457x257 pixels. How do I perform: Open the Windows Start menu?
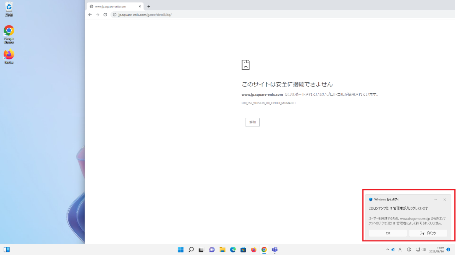pyautogui.click(x=181, y=250)
